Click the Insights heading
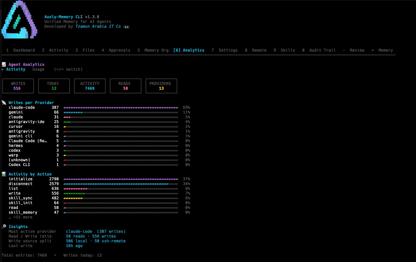The image size is (416, 262). click(x=18, y=227)
